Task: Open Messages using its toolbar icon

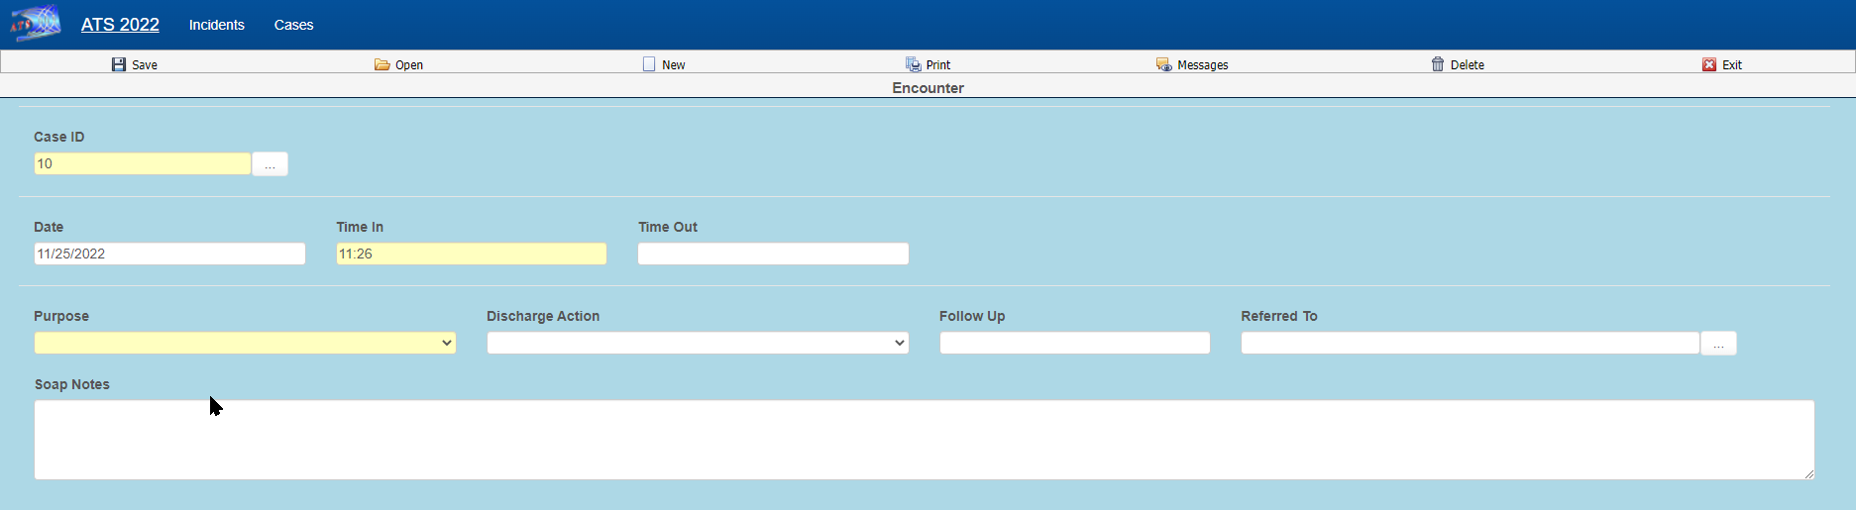Action: tap(1163, 64)
